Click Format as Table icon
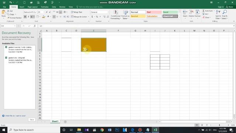 (125, 12)
